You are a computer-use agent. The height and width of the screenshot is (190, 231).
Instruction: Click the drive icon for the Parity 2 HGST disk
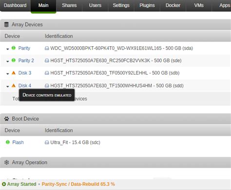point(47,60)
